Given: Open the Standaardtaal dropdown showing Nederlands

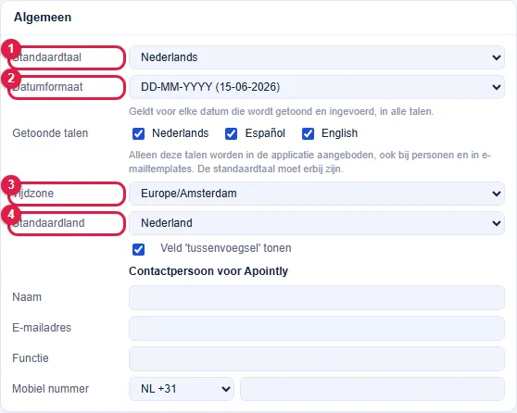Looking at the screenshot, I should 317,57.
